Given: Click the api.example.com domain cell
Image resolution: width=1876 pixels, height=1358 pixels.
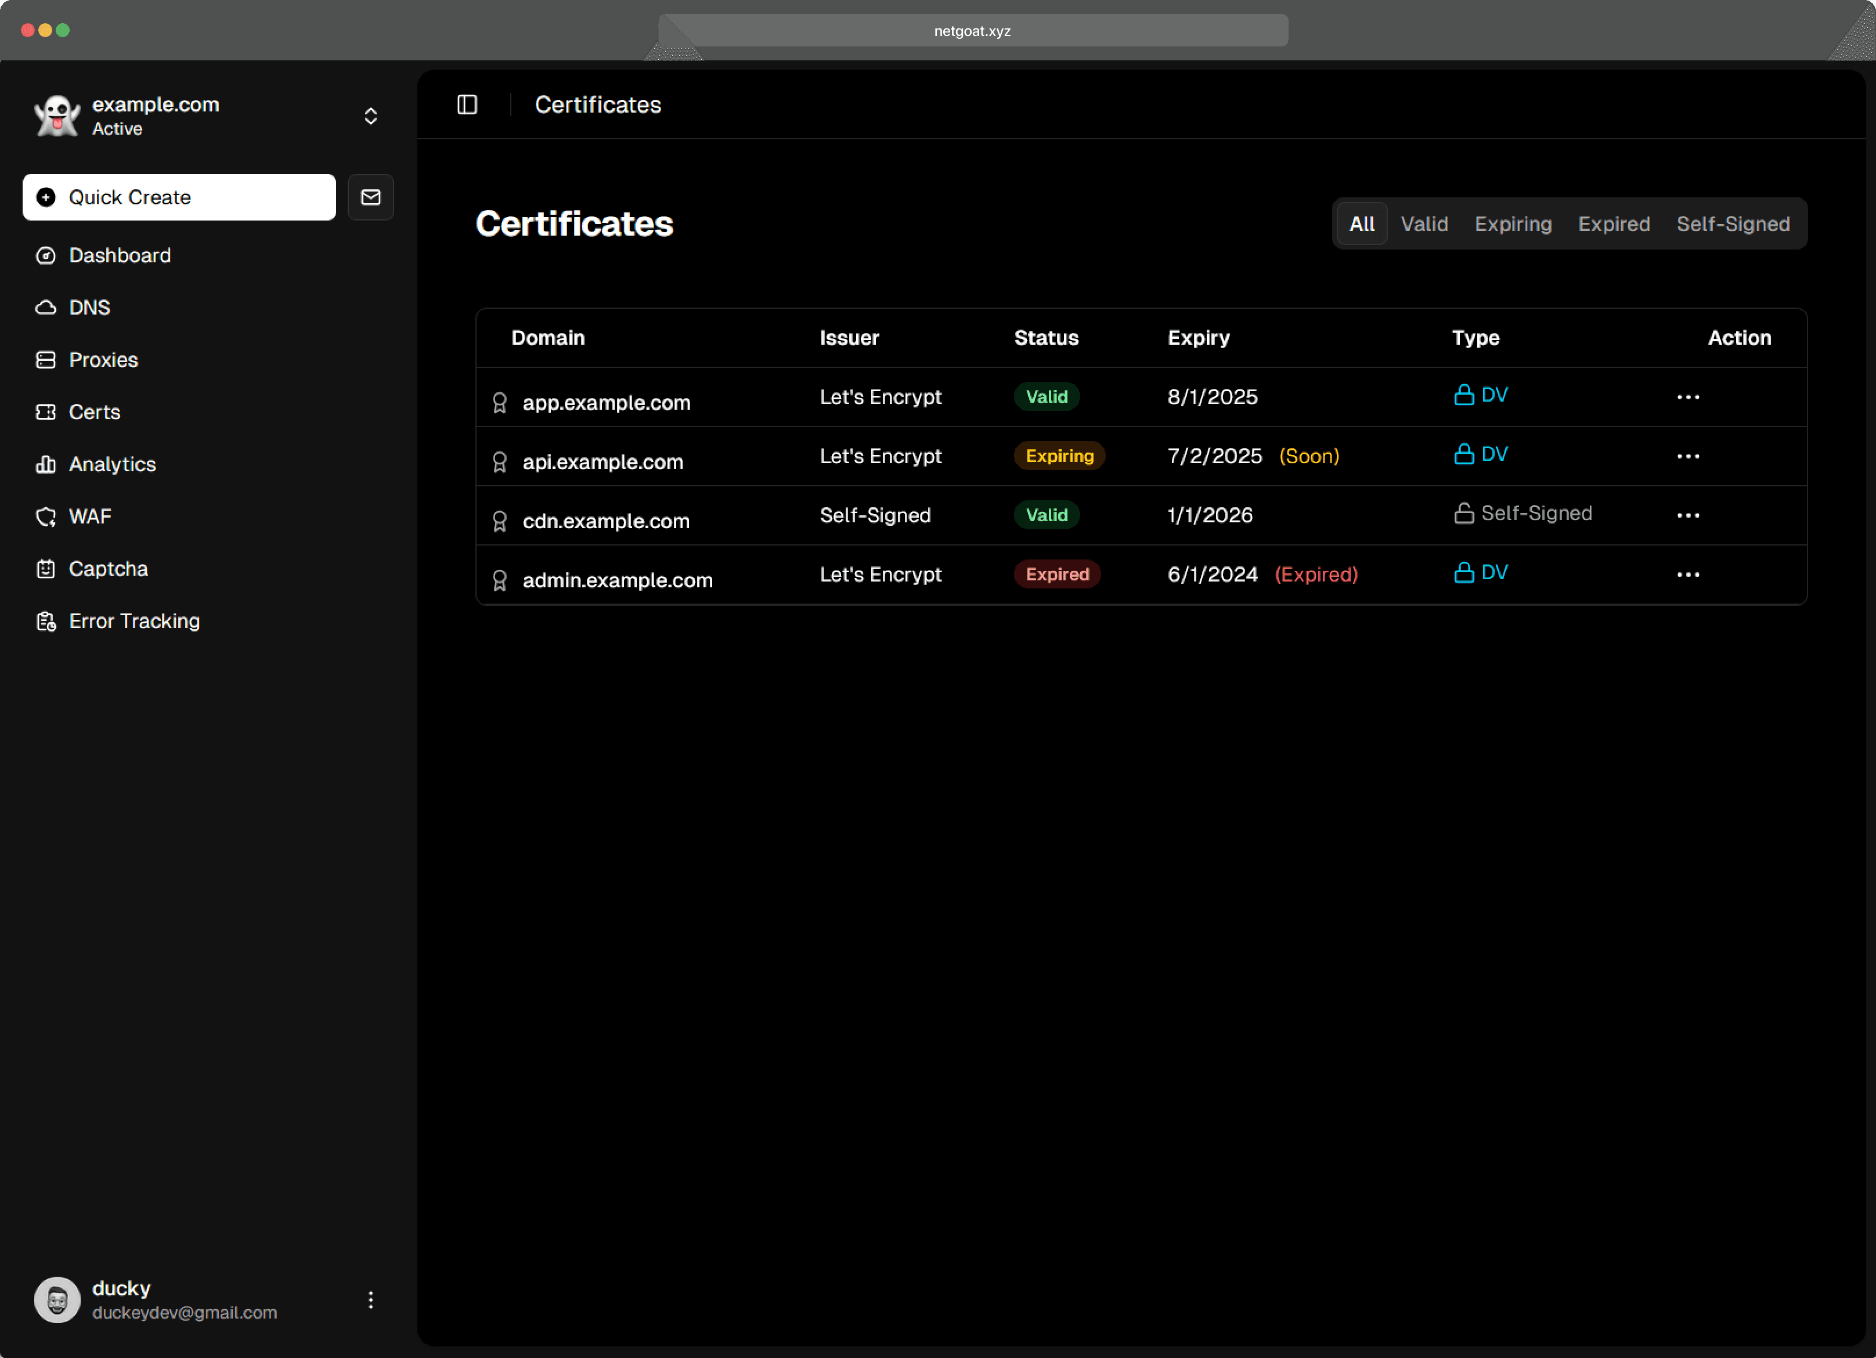Looking at the screenshot, I should pos(602,461).
